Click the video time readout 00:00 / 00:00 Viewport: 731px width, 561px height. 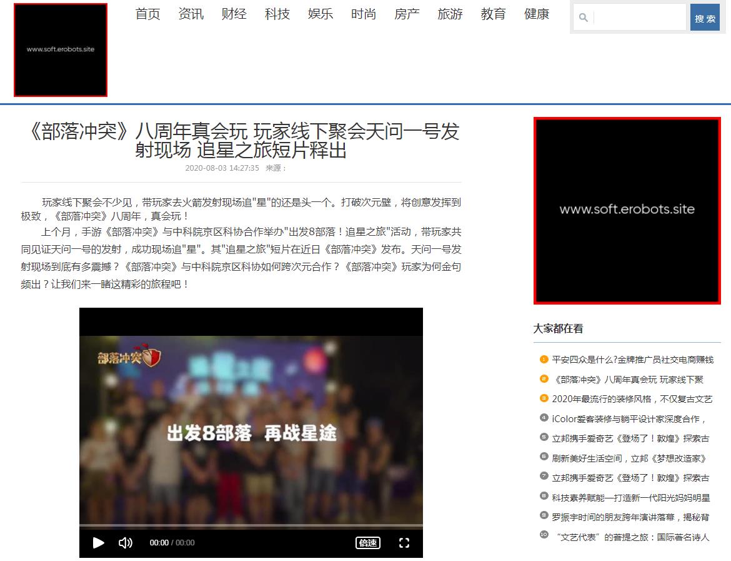(x=172, y=543)
